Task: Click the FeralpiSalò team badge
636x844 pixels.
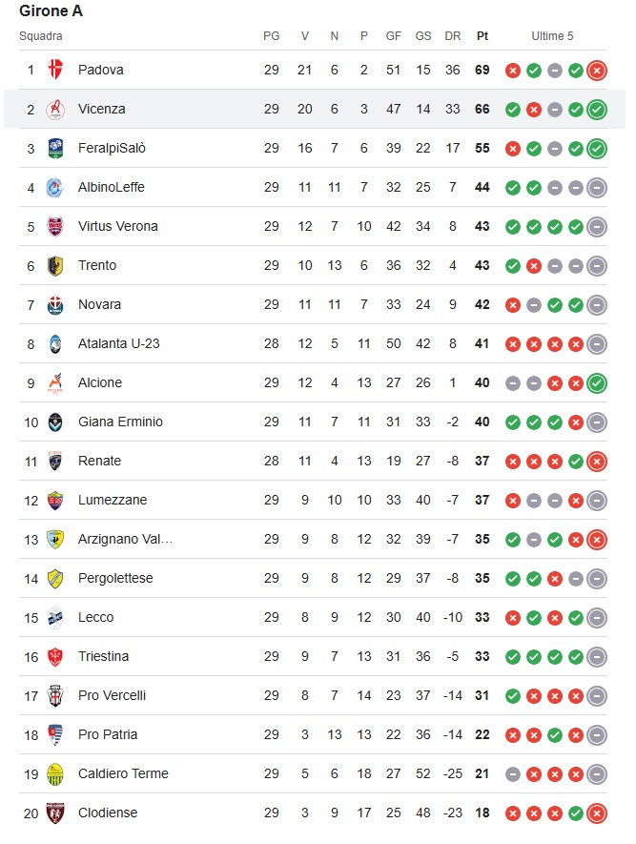Action: click(55, 148)
